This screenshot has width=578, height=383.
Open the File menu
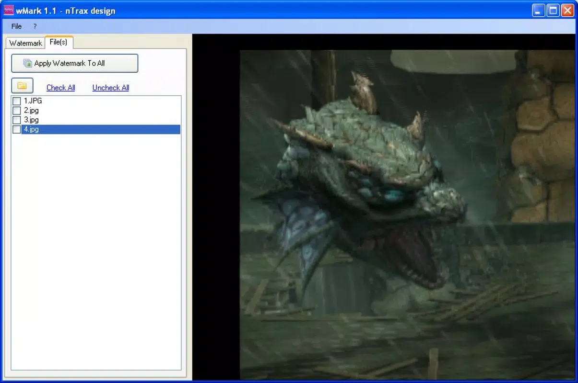(x=16, y=26)
